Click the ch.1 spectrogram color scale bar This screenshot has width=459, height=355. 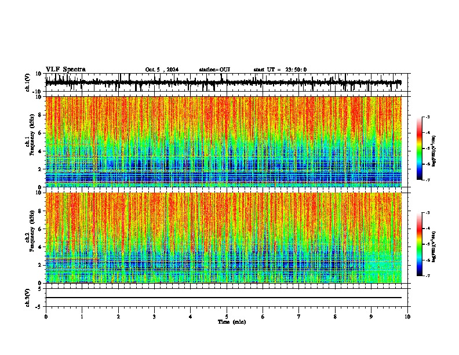420,148
